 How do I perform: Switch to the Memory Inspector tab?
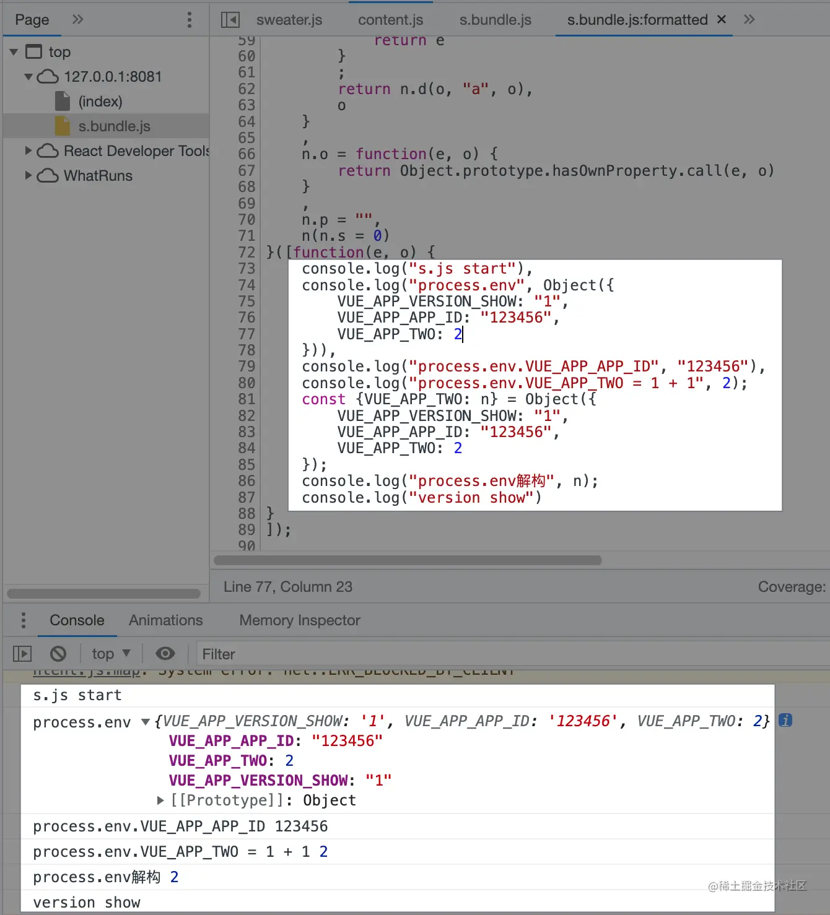coord(300,620)
